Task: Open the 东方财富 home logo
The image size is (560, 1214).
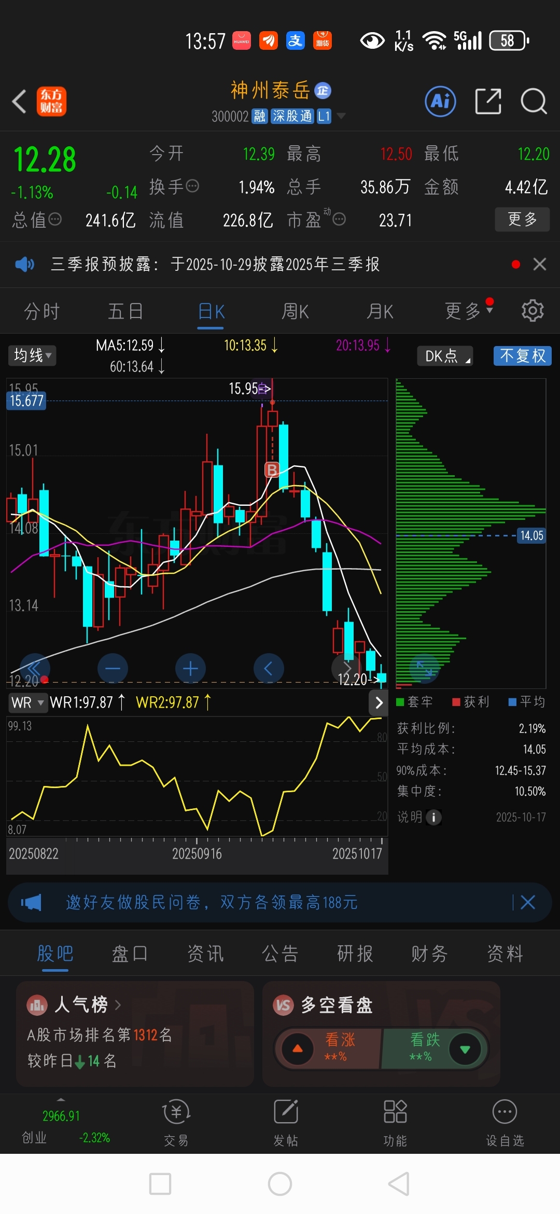Action: (51, 101)
